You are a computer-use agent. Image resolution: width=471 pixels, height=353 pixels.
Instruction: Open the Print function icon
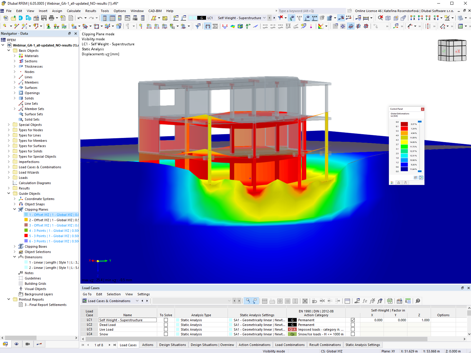click(x=52, y=18)
